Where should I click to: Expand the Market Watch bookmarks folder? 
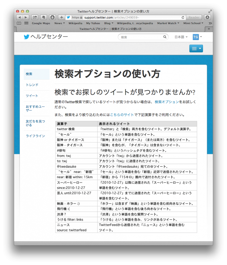pyautogui.click(x=168, y=23)
